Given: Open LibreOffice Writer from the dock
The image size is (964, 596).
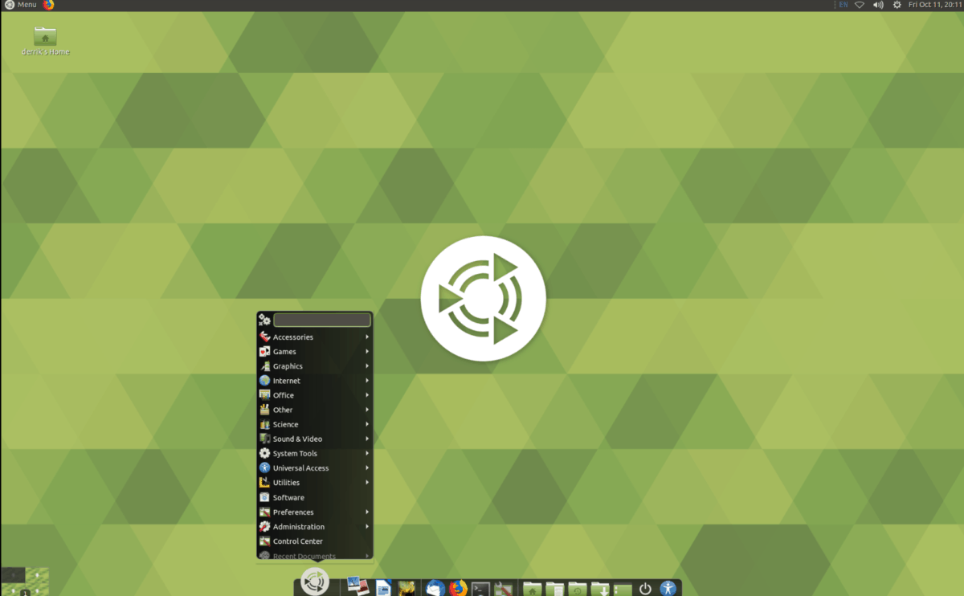Looking at the screenshot, I should click(x=383, y=588).
